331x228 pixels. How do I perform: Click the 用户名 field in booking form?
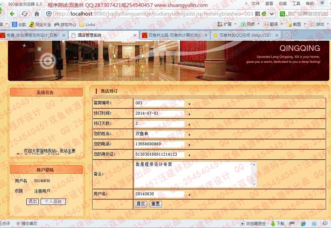159,194
